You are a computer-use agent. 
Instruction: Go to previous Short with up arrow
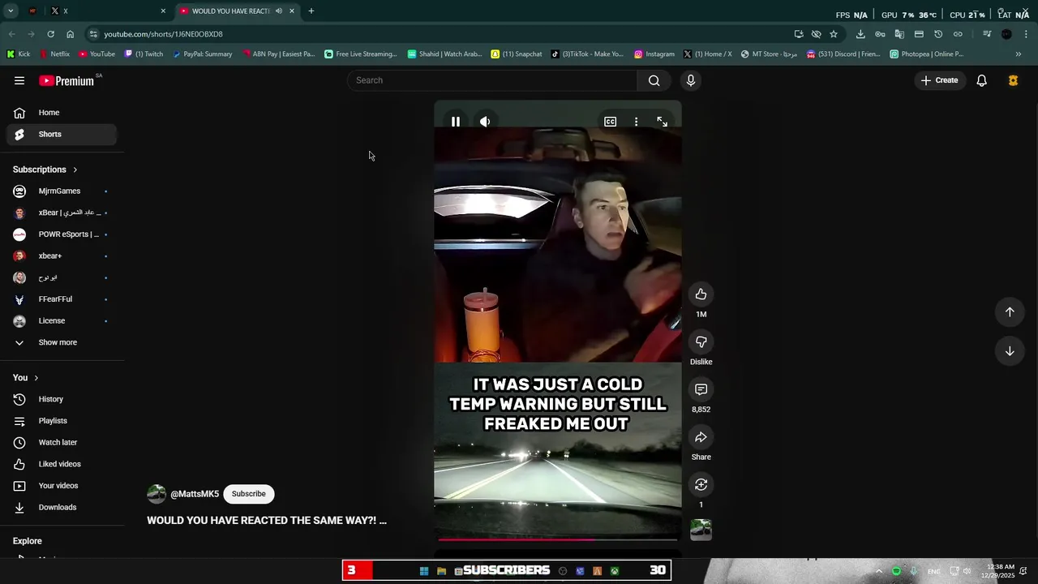1010,312
